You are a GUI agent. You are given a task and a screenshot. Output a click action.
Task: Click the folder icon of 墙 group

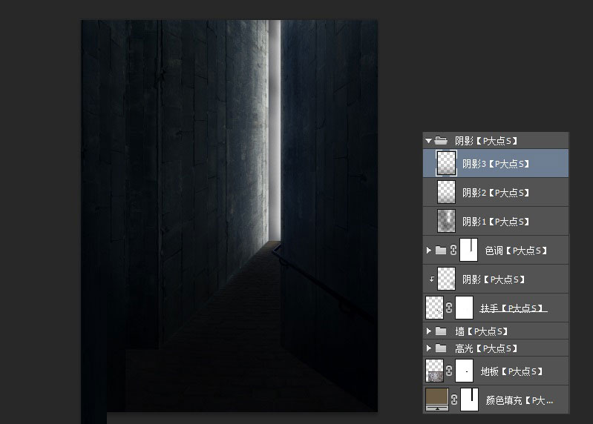pos(441,331)
